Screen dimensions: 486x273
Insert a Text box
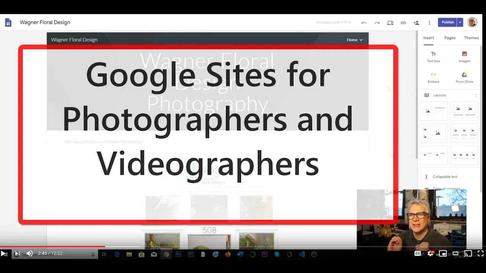pos(433,57)
